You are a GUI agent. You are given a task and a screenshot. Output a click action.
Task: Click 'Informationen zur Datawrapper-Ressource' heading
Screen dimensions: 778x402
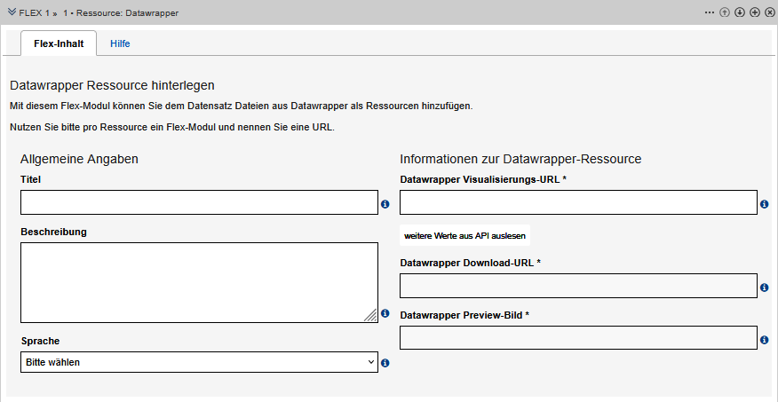click(x=521, y=159)
